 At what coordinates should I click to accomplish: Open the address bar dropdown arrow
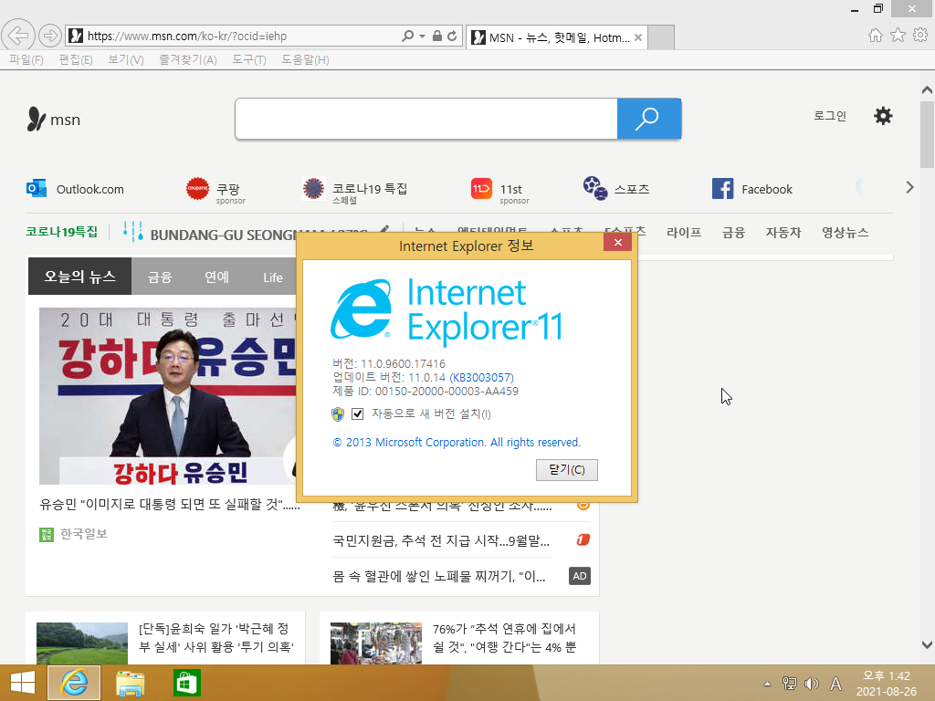[422, 37]
